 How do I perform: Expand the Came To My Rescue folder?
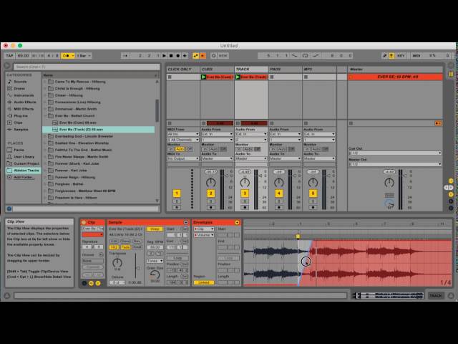click(45, 82)
